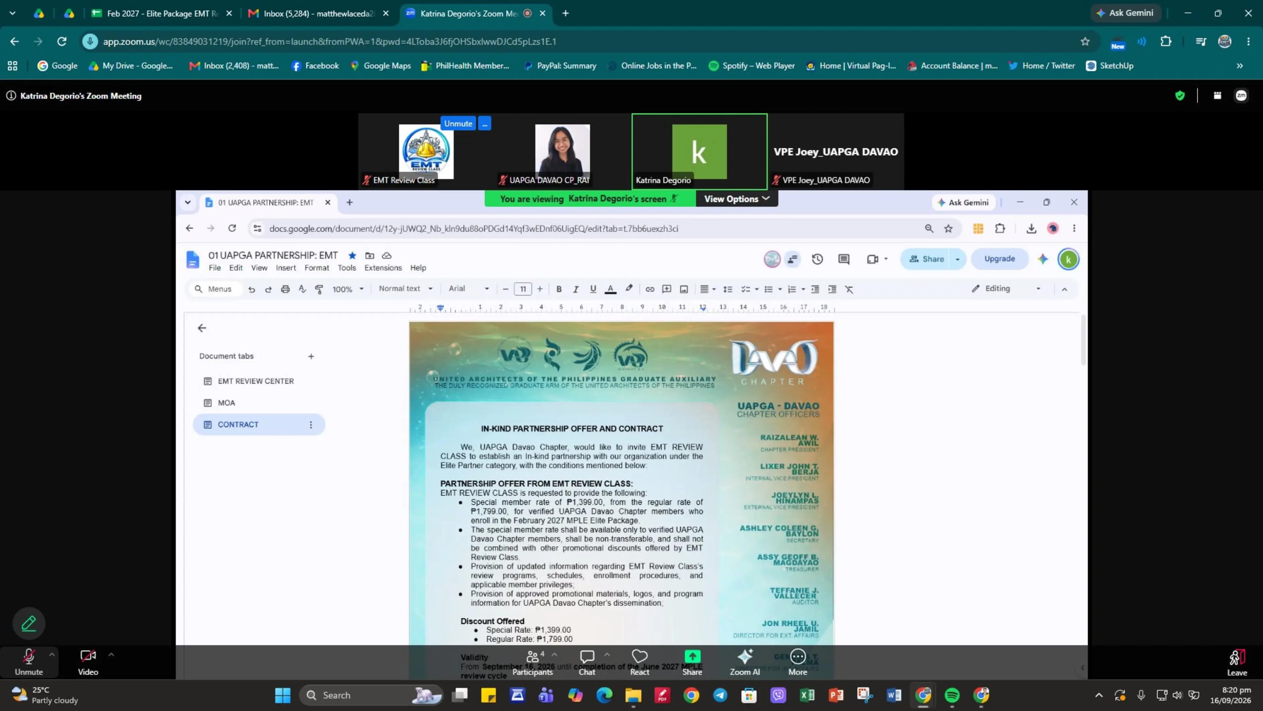
Task: Open Facebook bookmark
Action: pyautogui.click(x=315, y=66)
